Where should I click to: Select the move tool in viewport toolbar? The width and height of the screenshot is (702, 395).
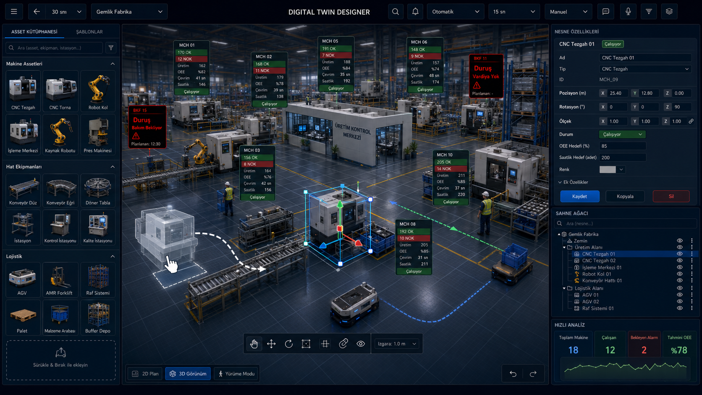[271, 344]
